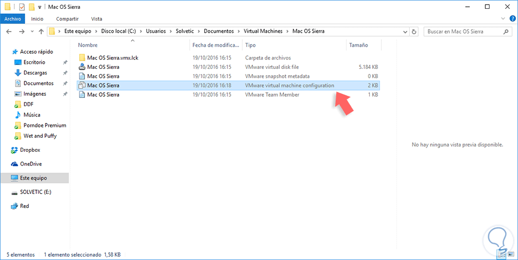Viewport: 518px width, 260px height.
Task: Sort by Fecha de modificación column
Action: pyautogui.click(x=215, y=45)
